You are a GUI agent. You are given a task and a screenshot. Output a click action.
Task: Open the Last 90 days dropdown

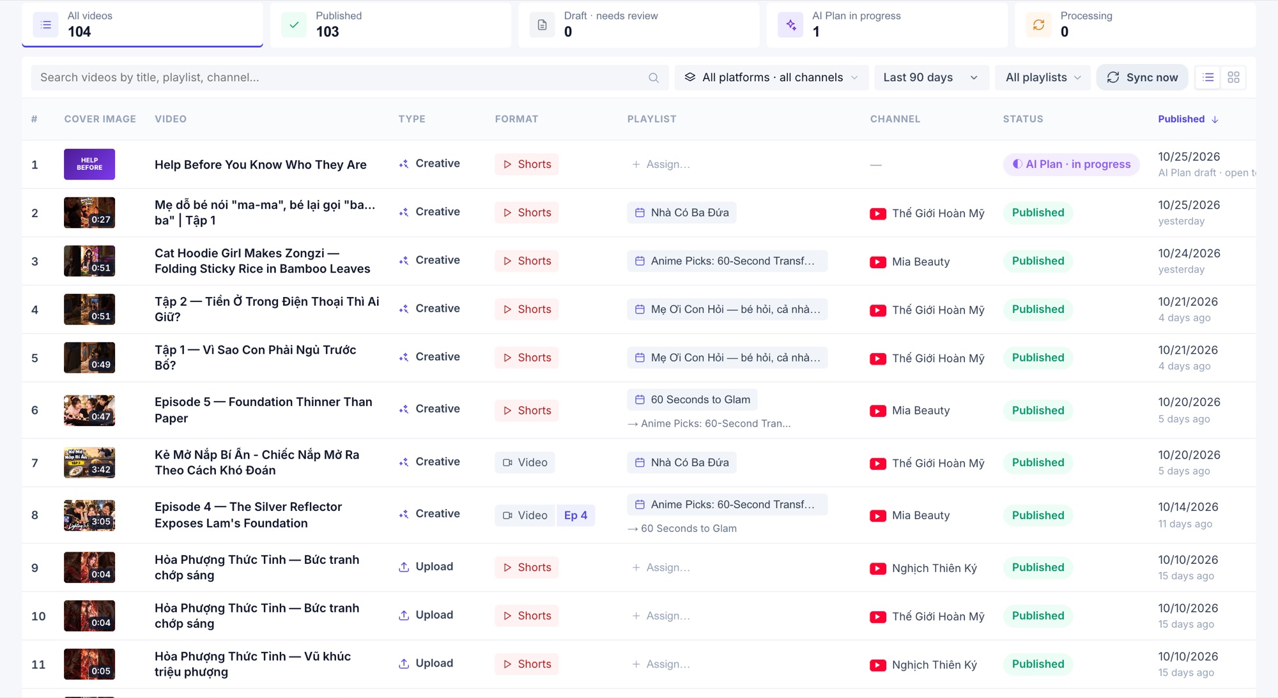(x=931, y=77)
